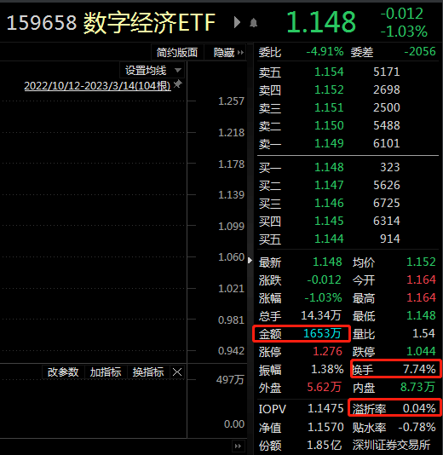Click the 跌停 price 1.044
Image resolution: width=443 pixels, height=455 pixels.
(421, 351)
